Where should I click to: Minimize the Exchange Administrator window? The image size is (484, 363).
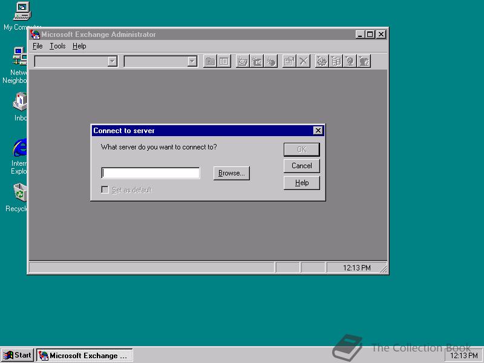(x=360, y=34)
